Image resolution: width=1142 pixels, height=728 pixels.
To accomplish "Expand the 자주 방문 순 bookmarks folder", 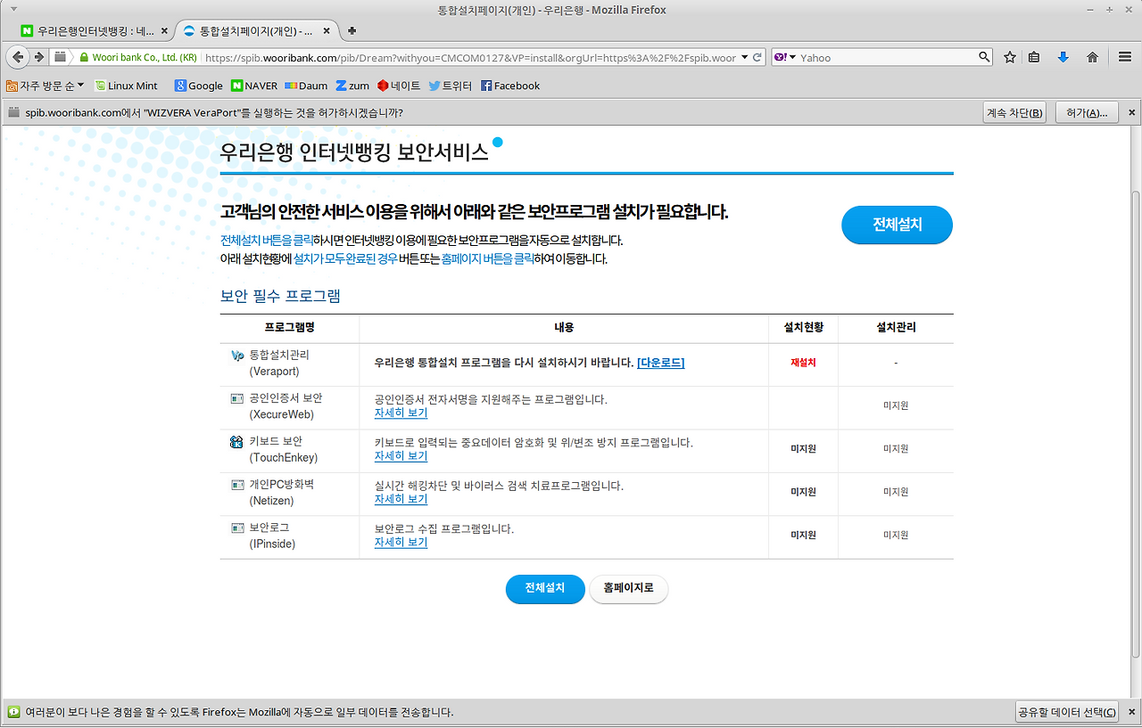I will [45, 86].
